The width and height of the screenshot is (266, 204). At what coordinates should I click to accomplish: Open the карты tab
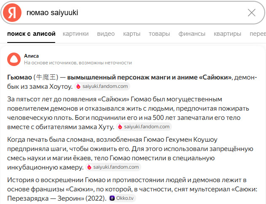coord(132,34)
